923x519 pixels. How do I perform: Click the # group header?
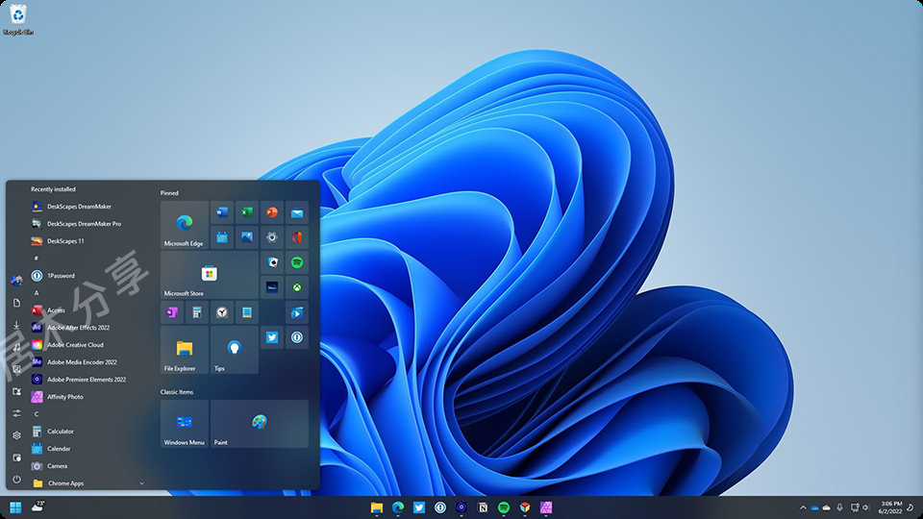point(37,259)
